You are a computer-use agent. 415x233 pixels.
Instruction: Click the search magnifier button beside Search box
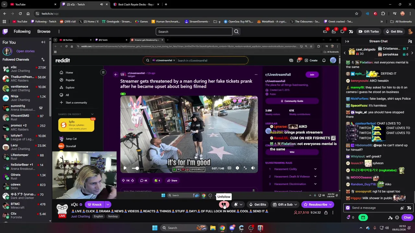pos(236,31)
